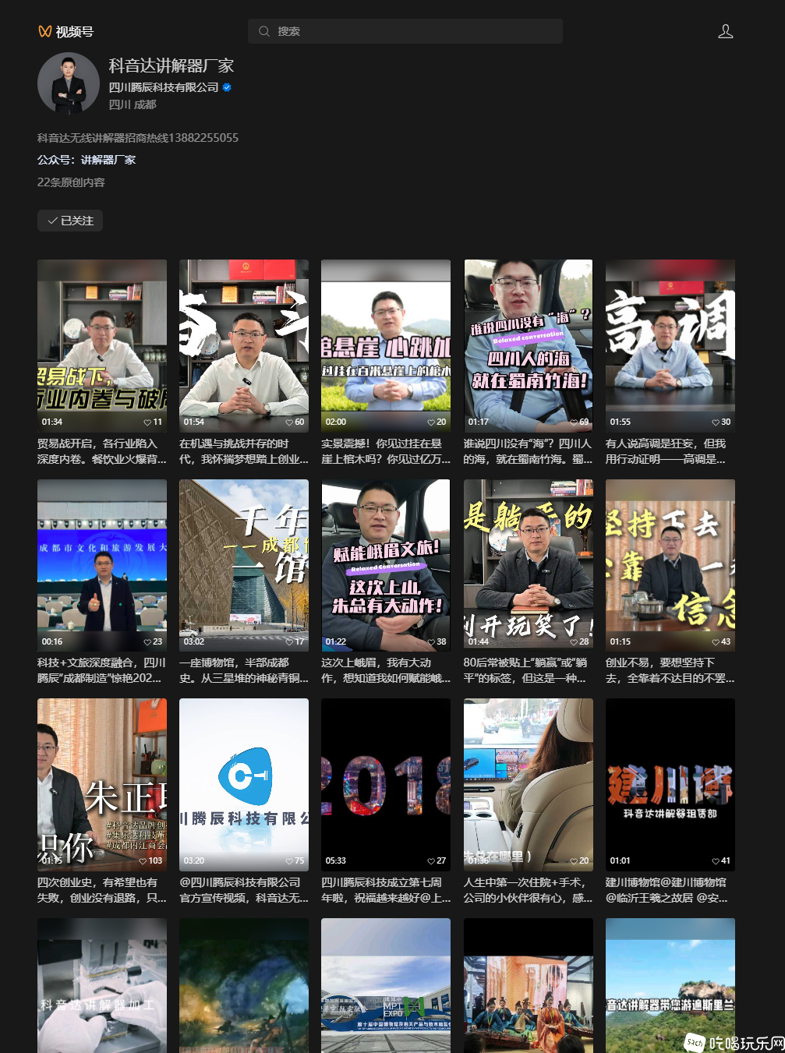785x1053 pixels.
Task: Click into the 搜索 search field
Action: [405, 31]
